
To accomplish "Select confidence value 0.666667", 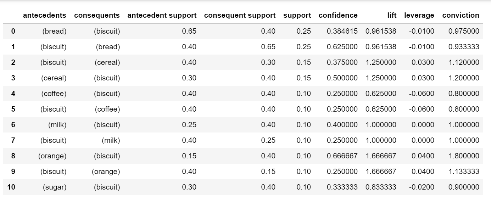I will coord(342,156).
